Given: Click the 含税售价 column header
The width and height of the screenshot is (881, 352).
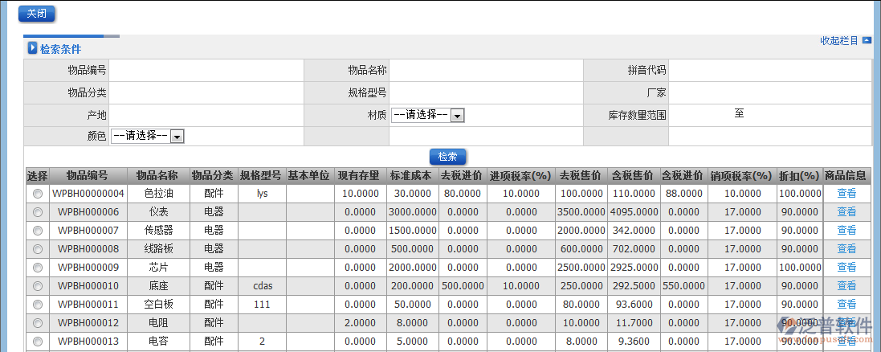Looking at the screenshot, I should (633, 175).
